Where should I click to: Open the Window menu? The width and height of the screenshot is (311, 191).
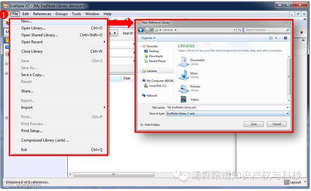tap(92, 14)
